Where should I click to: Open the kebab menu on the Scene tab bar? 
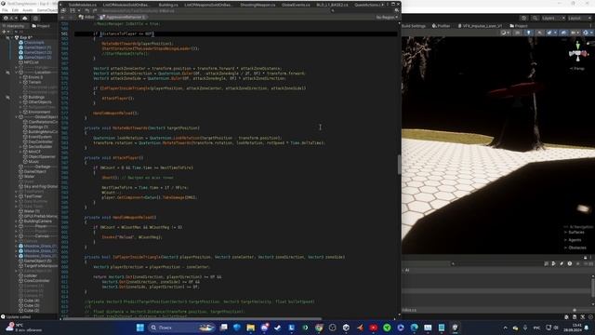[591, 26]
